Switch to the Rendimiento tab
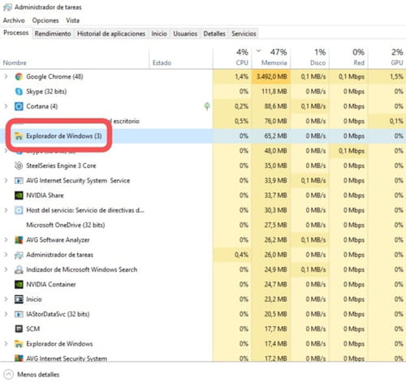406x387 pixels. [53, 34]
